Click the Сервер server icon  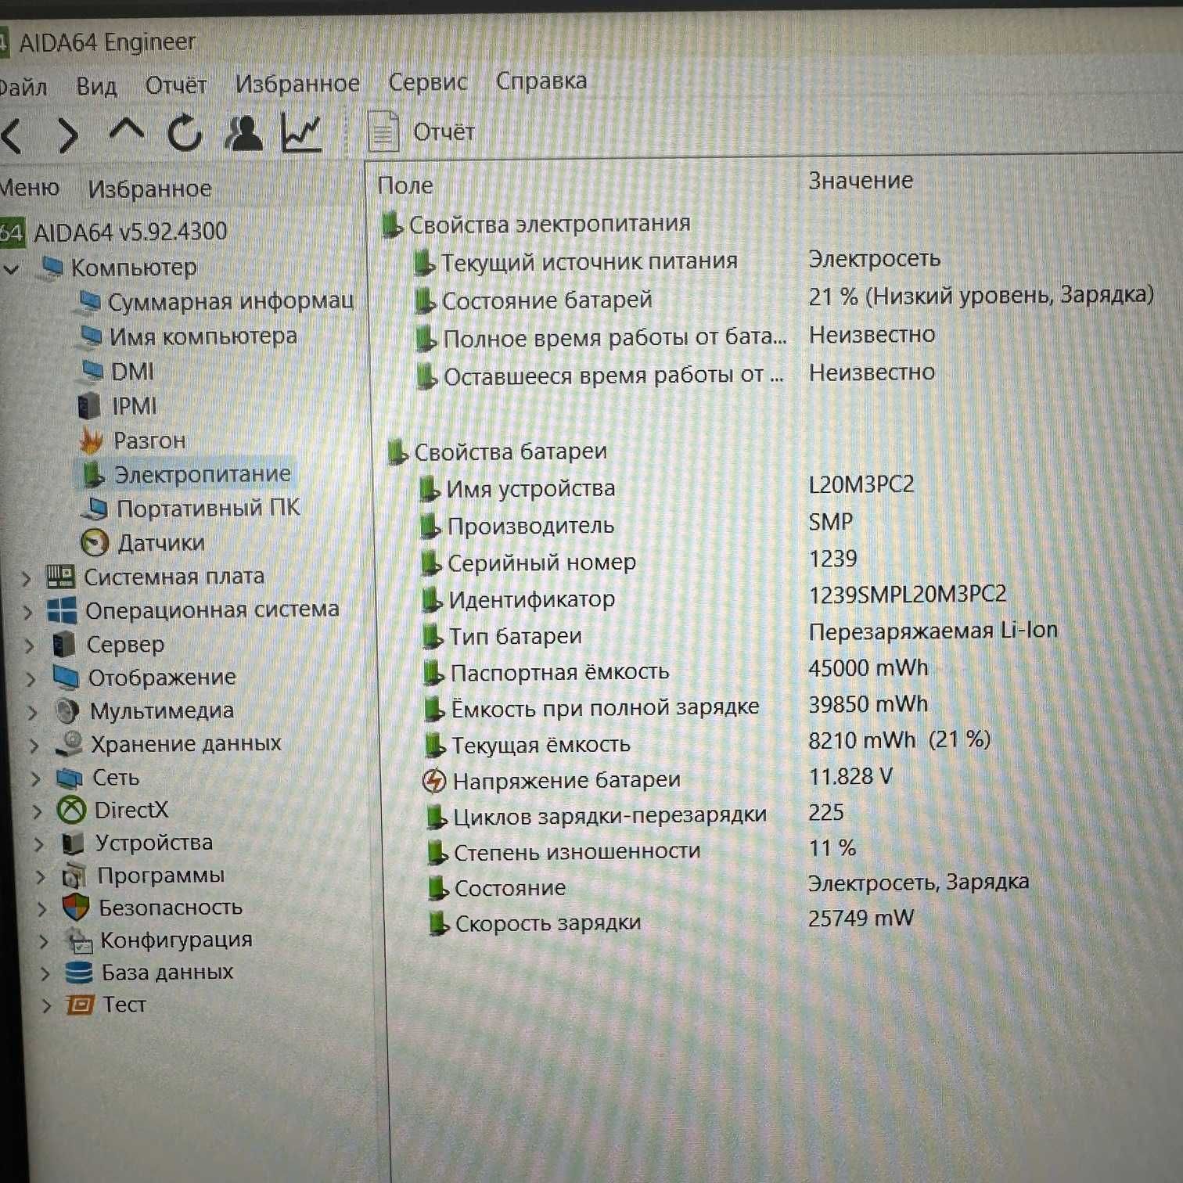point(63,645)
